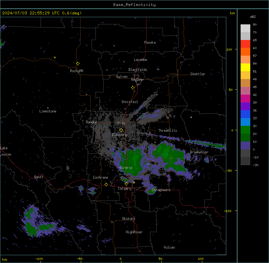The width and height of the screenshot is (269, 263).
Task: Click the Blackfalds label
Action: [x=138, y=70]
